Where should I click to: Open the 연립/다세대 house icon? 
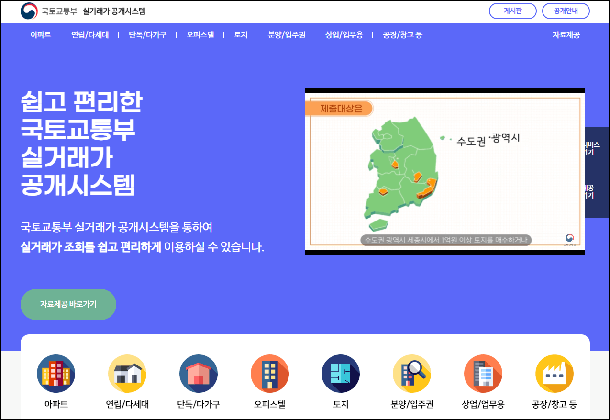click(127, 374)
